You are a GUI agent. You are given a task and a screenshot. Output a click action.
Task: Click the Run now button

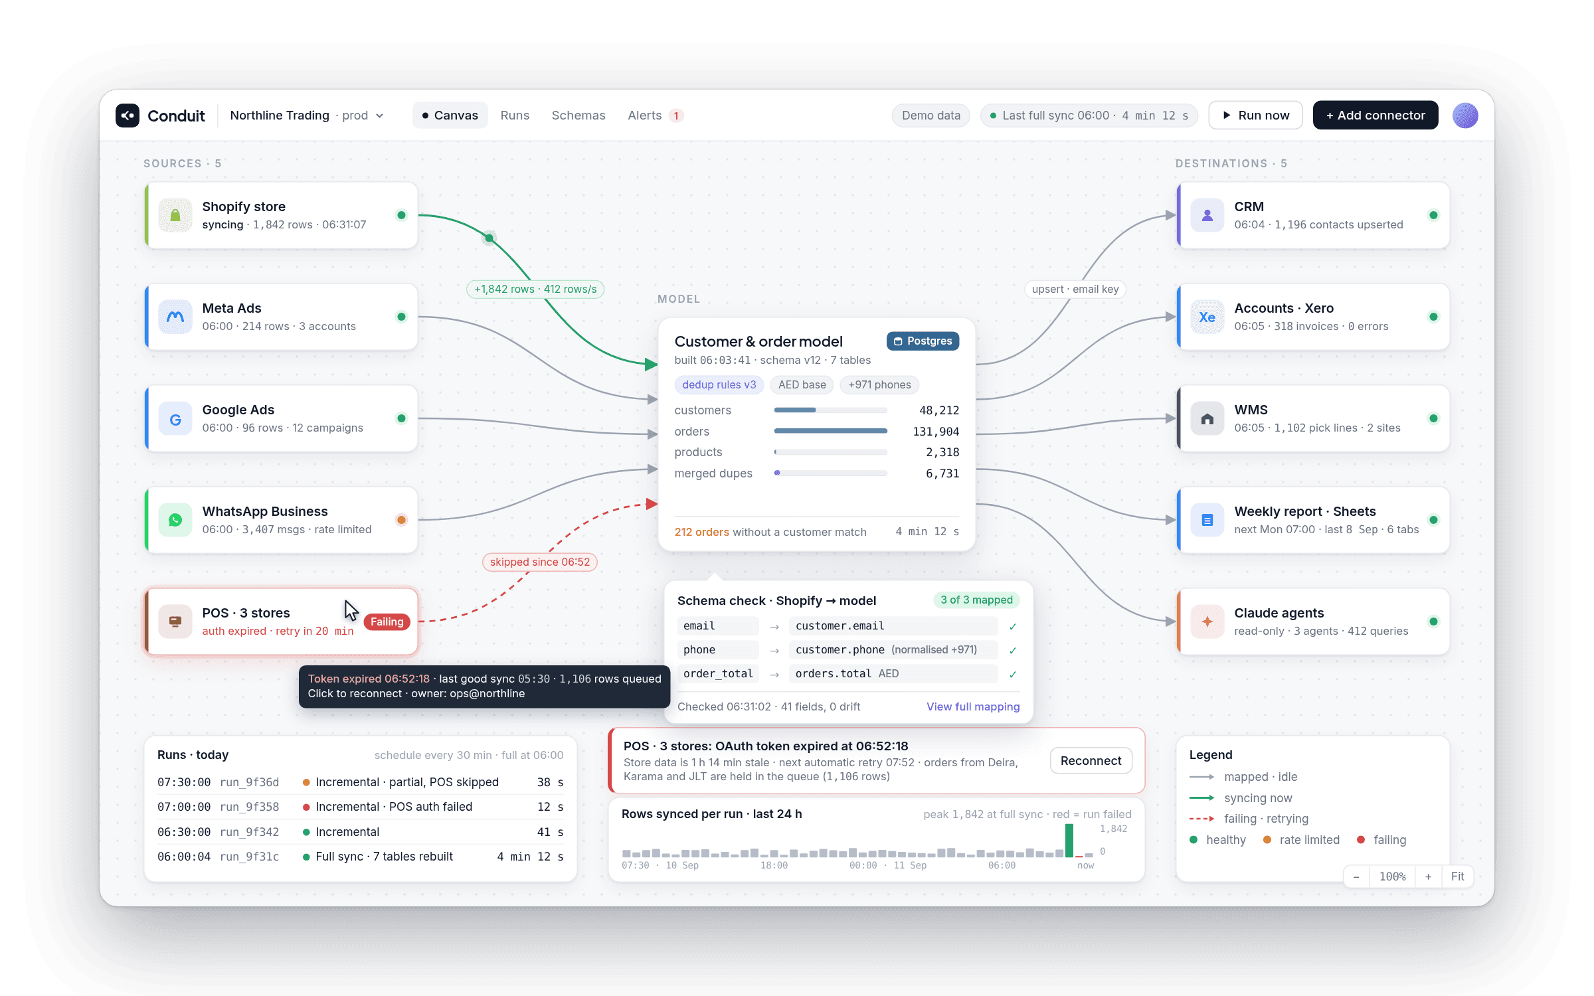pyautogui.click(x=1255, y=116)
